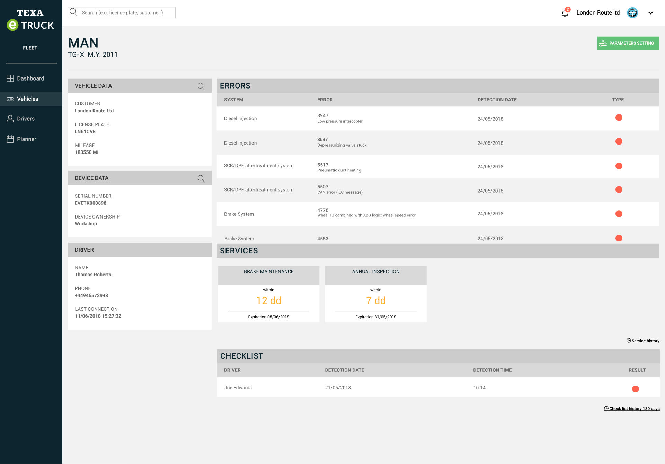Viewport: 665px width, 464px height.
Task: Click the DETECTION TIME header in Checklist
Action: 493,370
